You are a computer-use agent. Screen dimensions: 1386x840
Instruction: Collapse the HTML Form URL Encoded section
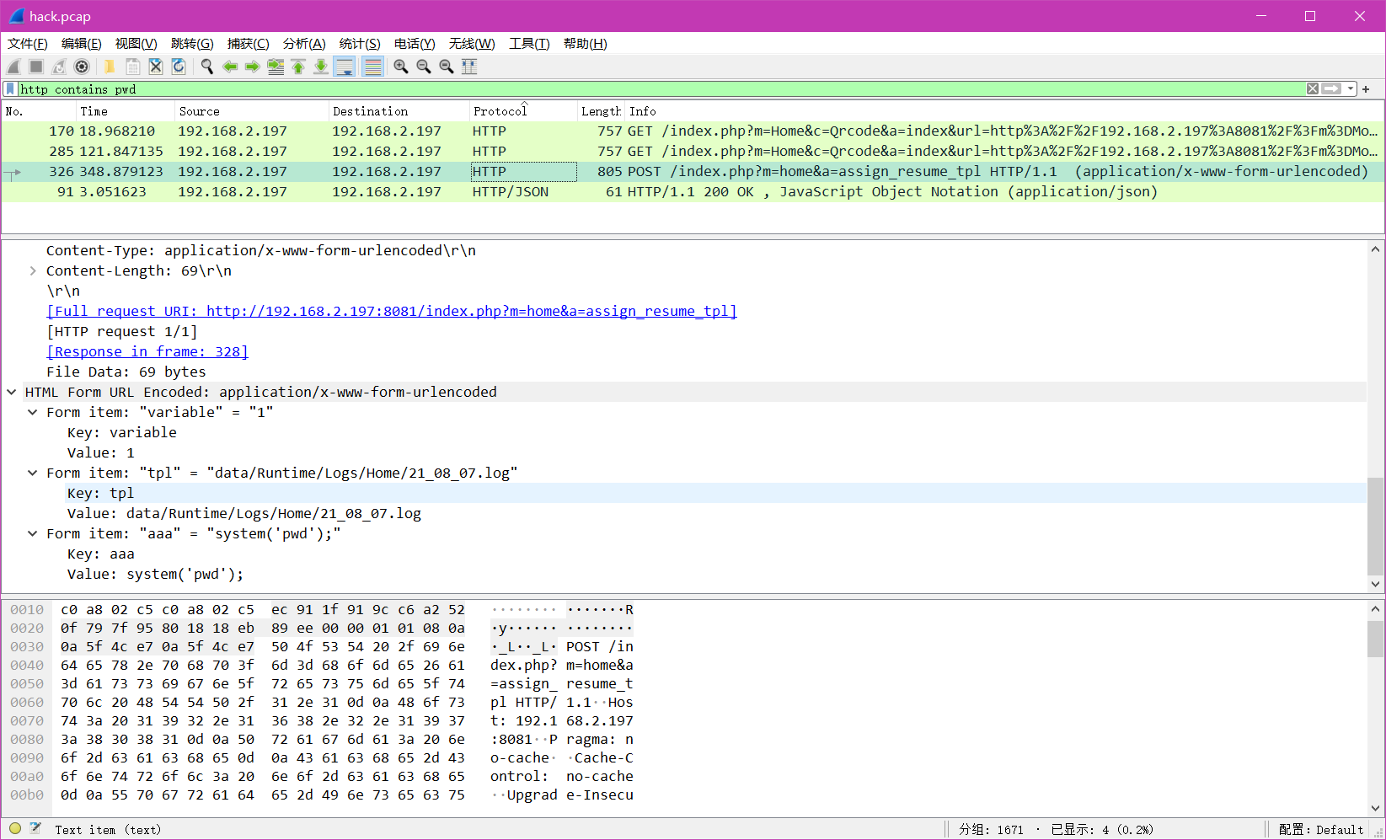pos(12,393)
